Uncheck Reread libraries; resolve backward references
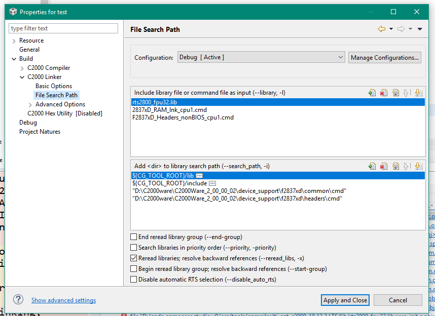The image size is (435, 316). [134, 258]
